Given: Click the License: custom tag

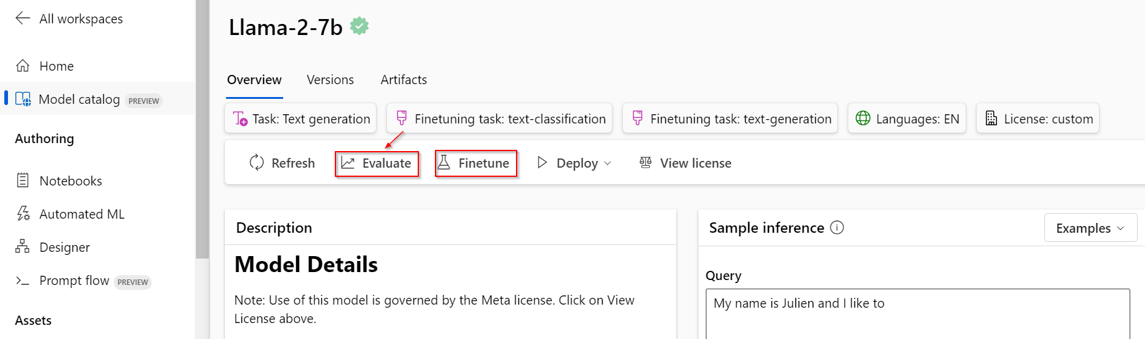Looking at the screenshot, I should [x=1038, y=118].
